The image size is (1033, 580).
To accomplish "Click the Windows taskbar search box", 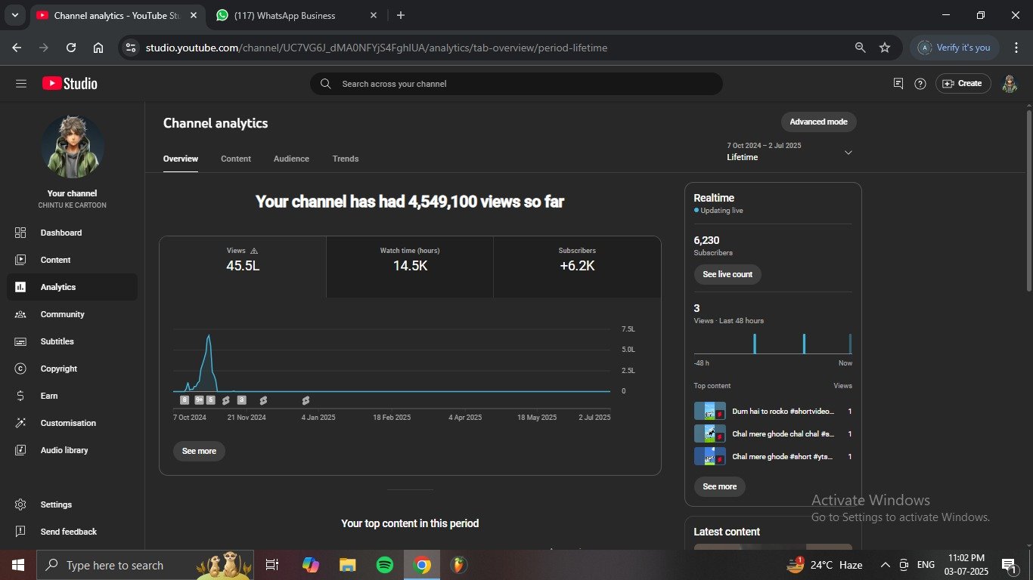I will click(x=144, y=565).
